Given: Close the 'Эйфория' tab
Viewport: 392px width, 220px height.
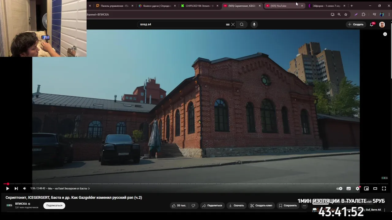Looking at the screenshot, I should [x=344, y=6].
